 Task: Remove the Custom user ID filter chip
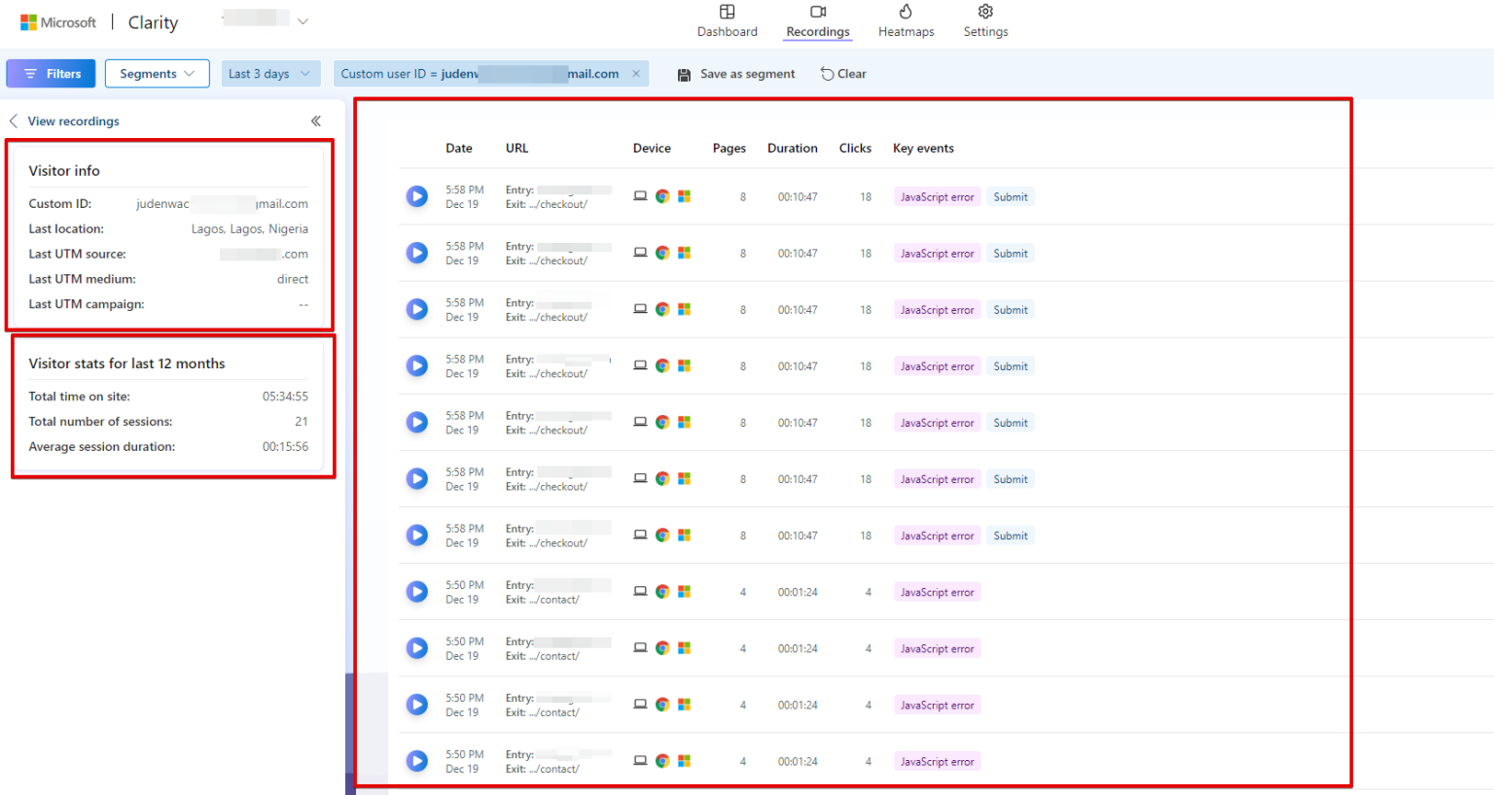point(637,73)
